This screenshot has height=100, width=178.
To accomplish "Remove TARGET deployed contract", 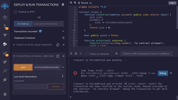I will click(64, 45).
